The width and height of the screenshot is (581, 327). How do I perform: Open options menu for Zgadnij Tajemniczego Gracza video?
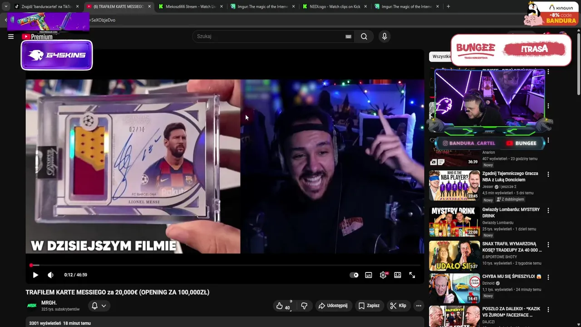[x=548, y=174]
